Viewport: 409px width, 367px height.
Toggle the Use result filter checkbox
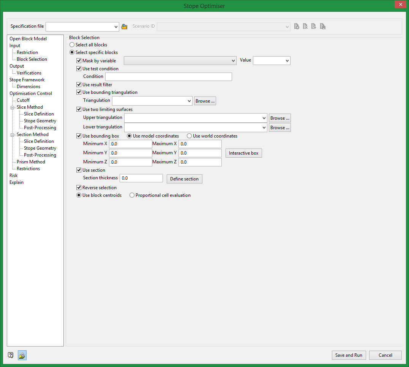[x=79, y=85]
